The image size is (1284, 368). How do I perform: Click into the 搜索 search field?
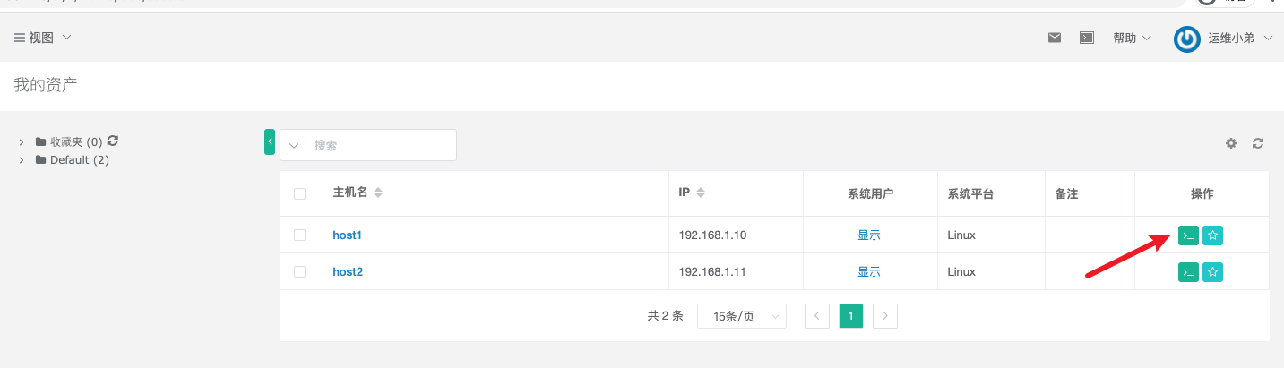click(x=381, y=145)
